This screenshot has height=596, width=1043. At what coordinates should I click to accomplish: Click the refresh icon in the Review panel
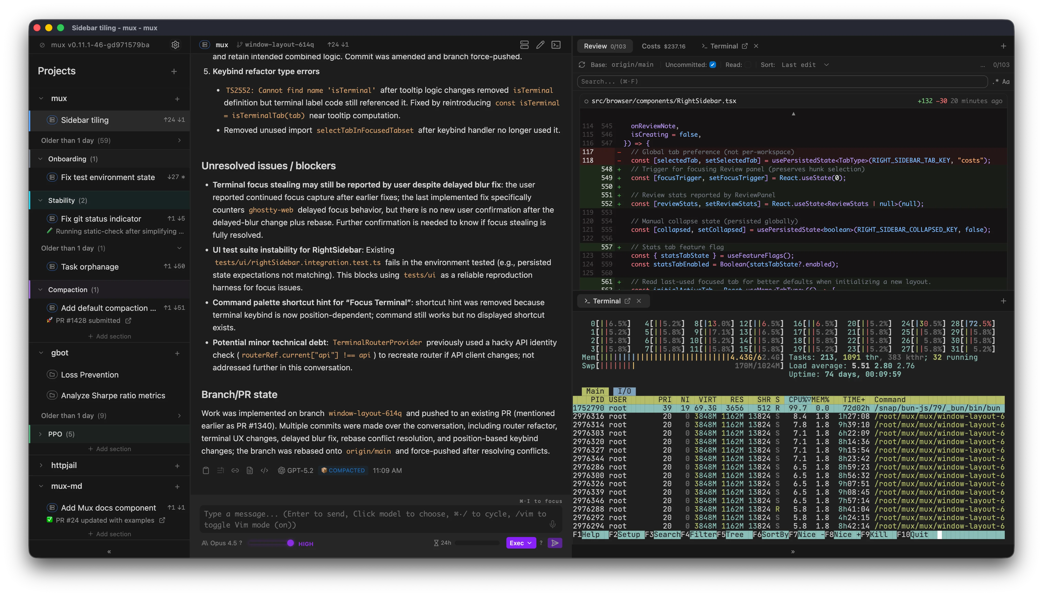click(581, 65)
